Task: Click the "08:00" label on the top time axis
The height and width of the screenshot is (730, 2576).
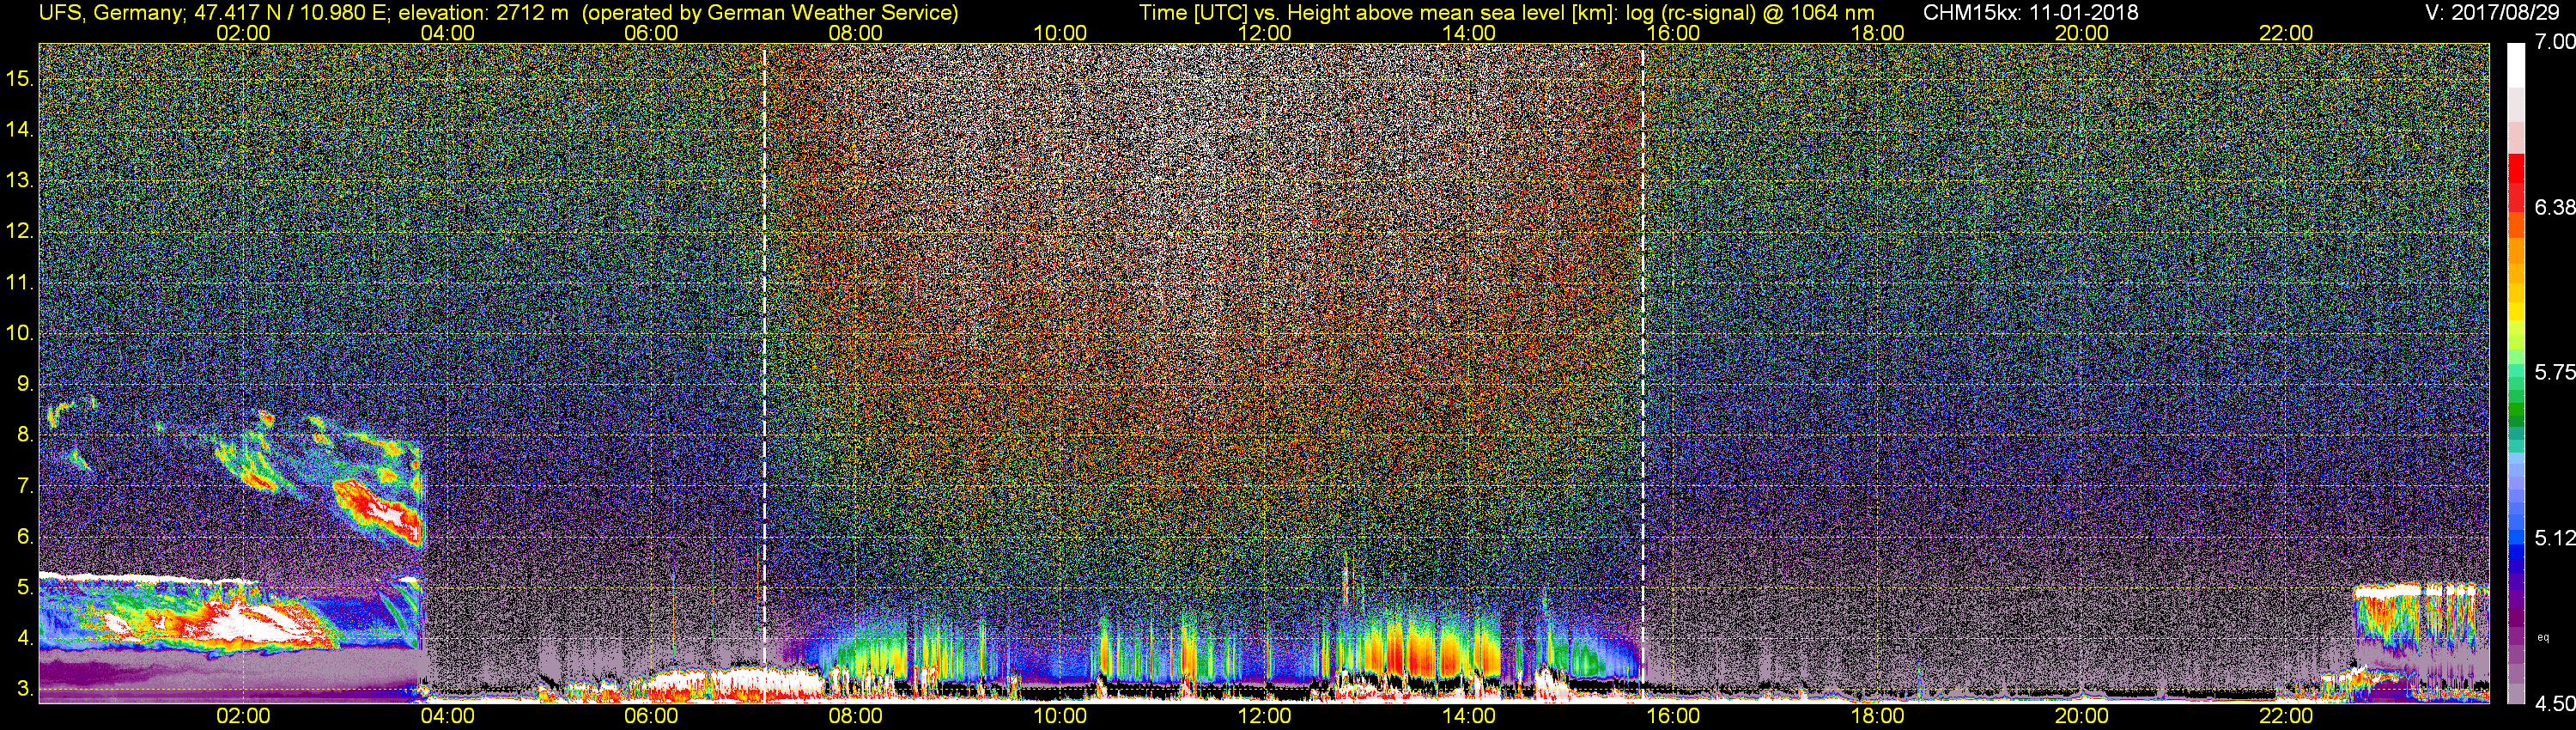Action: pos(856,33)
